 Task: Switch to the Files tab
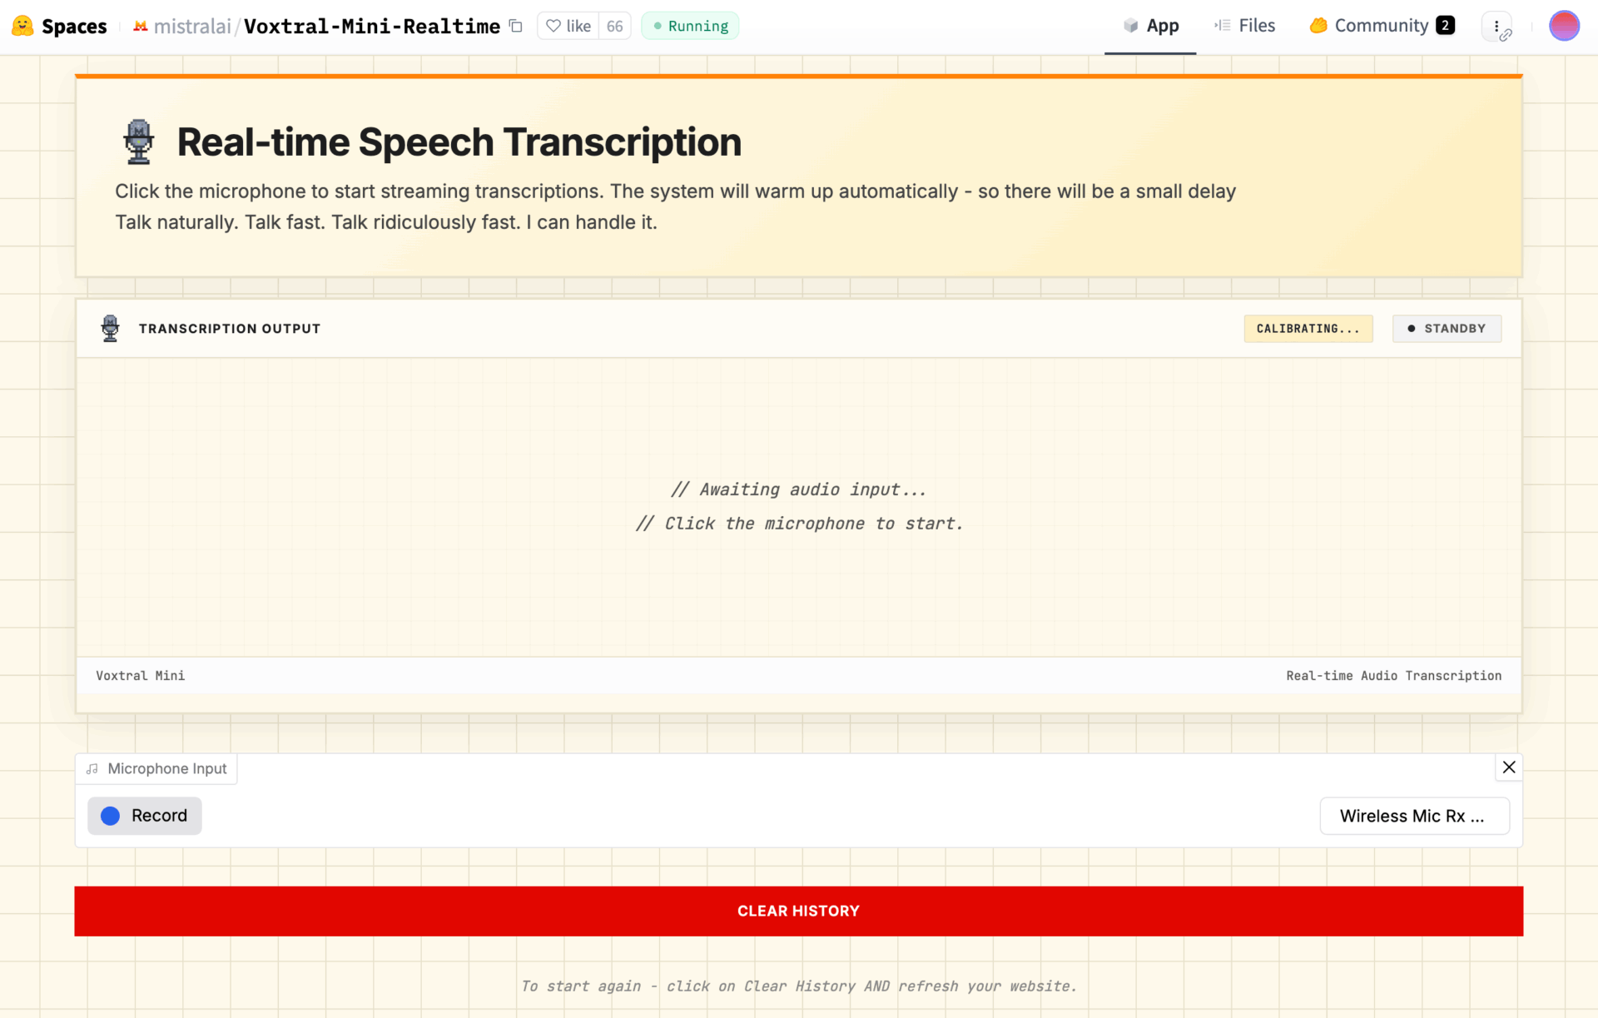(1245, 26)
